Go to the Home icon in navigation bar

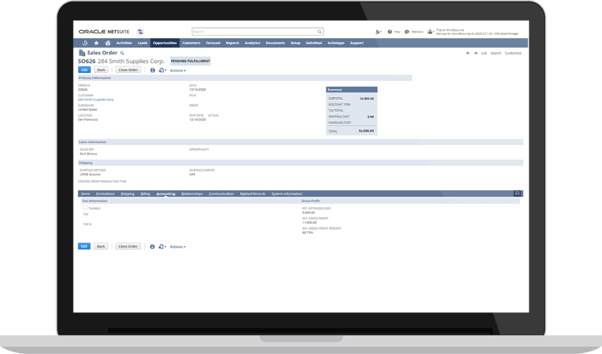click(108, 43)
